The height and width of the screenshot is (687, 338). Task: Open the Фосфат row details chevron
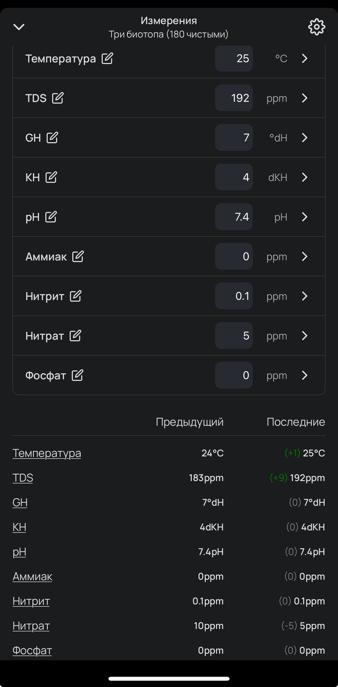[x=304, y=375]
